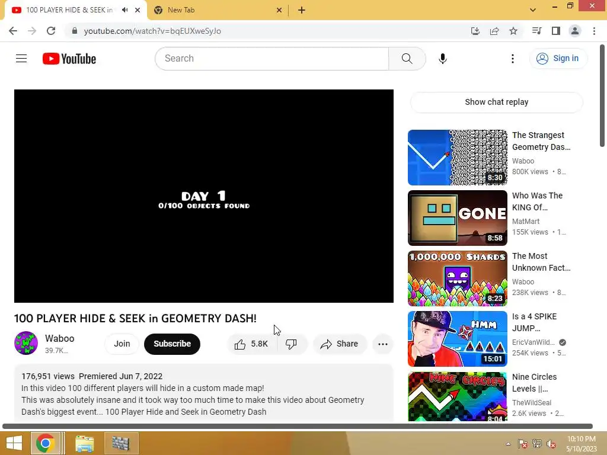Click video title '100 PLAYER HIDE & SEEK'
Viewport: 607px width, 455px height.
[135, 318]
